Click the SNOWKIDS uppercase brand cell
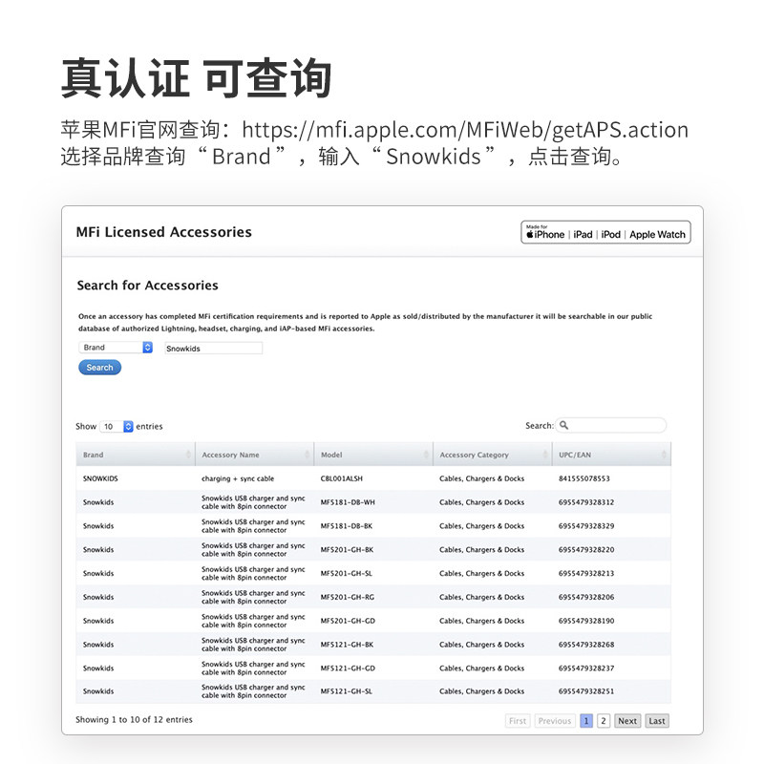 coord(100,478)
